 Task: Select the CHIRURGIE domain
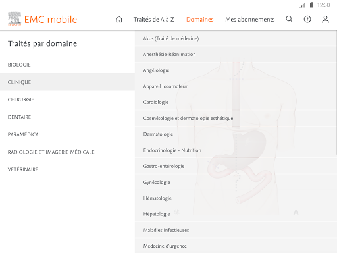click(x=67, y=99)
